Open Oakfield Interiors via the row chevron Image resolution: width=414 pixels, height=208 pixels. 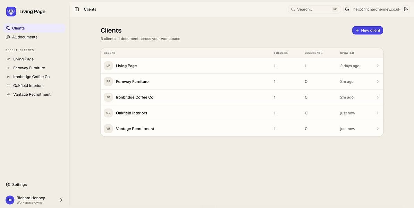pos(378,113)
